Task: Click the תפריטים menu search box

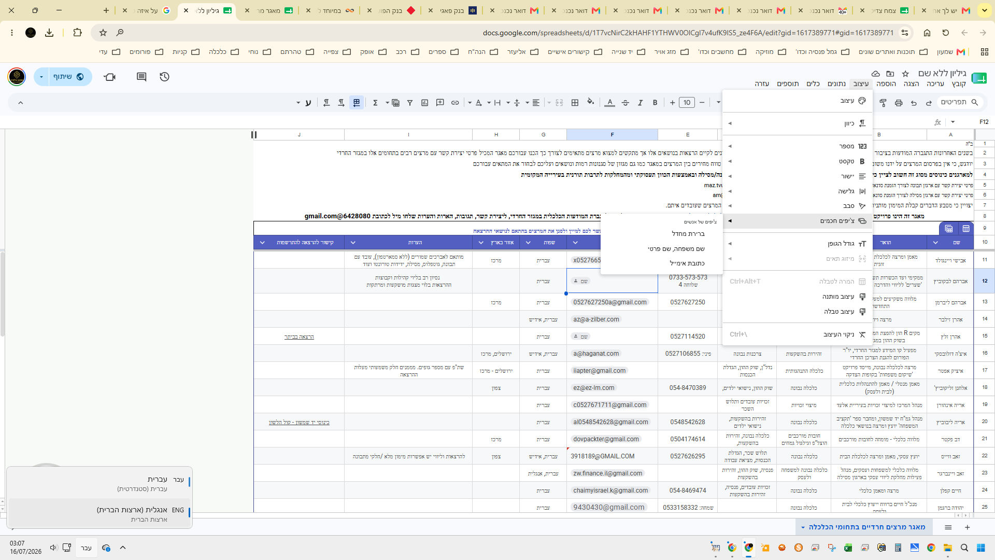Action: click(x=959, y=102)
